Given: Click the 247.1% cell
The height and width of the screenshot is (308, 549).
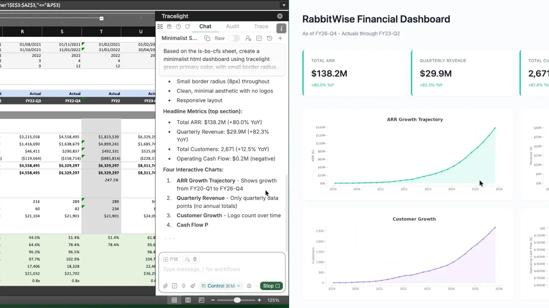Looking at the screenshot, I should [x=112, y=180].
